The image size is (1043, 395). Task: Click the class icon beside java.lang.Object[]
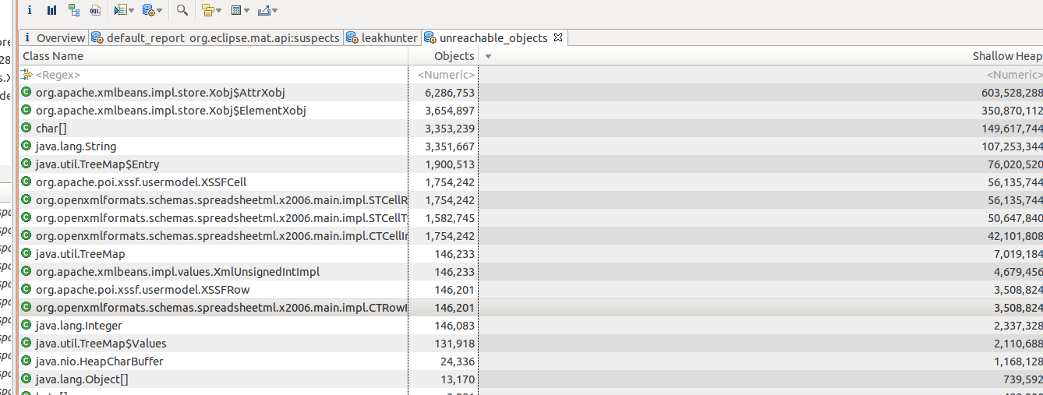point(26,379)
